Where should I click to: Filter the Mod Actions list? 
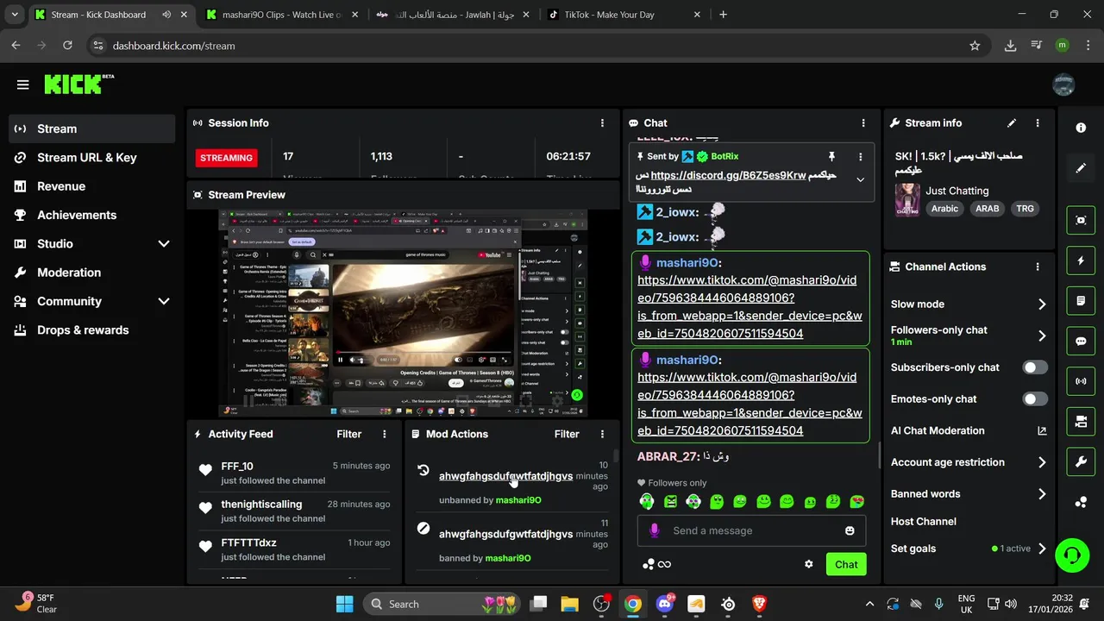tap(567, 434)
